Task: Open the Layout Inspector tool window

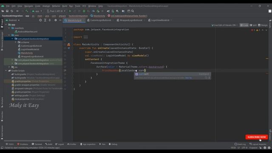Action: point(258,144)
